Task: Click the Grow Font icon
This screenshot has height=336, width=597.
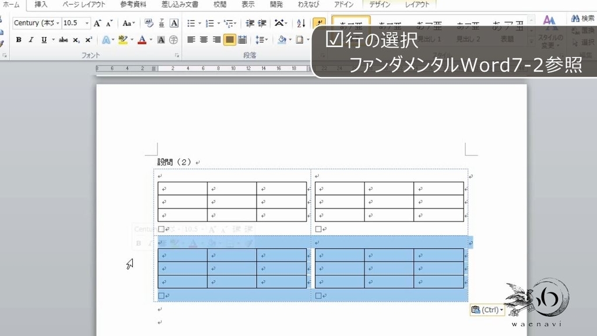Action: (97, 23)
